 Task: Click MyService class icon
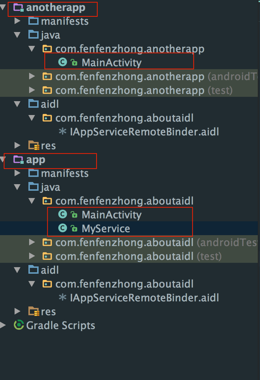click(x=63, y=228)
